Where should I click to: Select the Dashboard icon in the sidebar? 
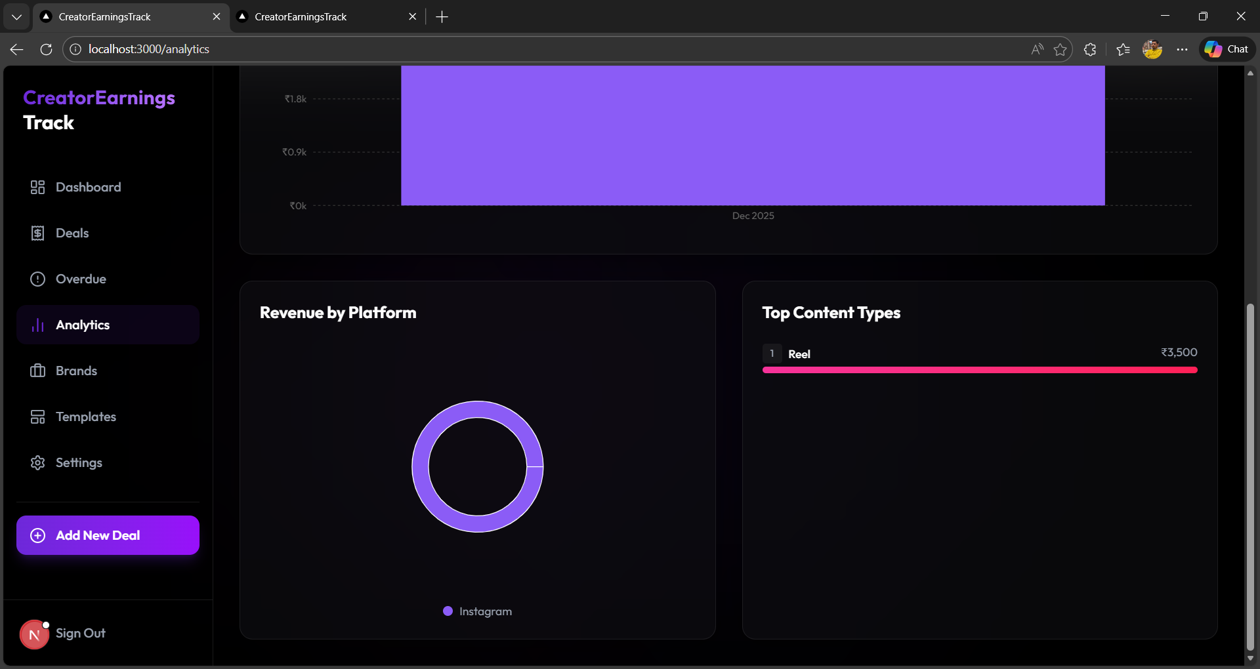coord(37,187)
